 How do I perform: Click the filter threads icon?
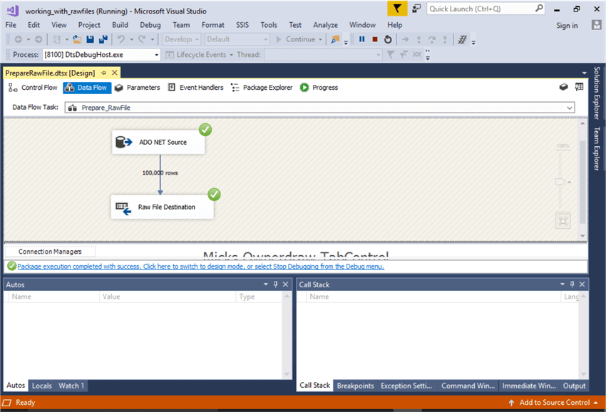click(x=391, y=55)
